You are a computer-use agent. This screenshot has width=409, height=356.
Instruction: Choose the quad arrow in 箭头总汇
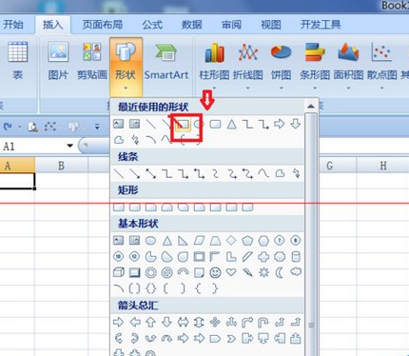pos(215,323)
